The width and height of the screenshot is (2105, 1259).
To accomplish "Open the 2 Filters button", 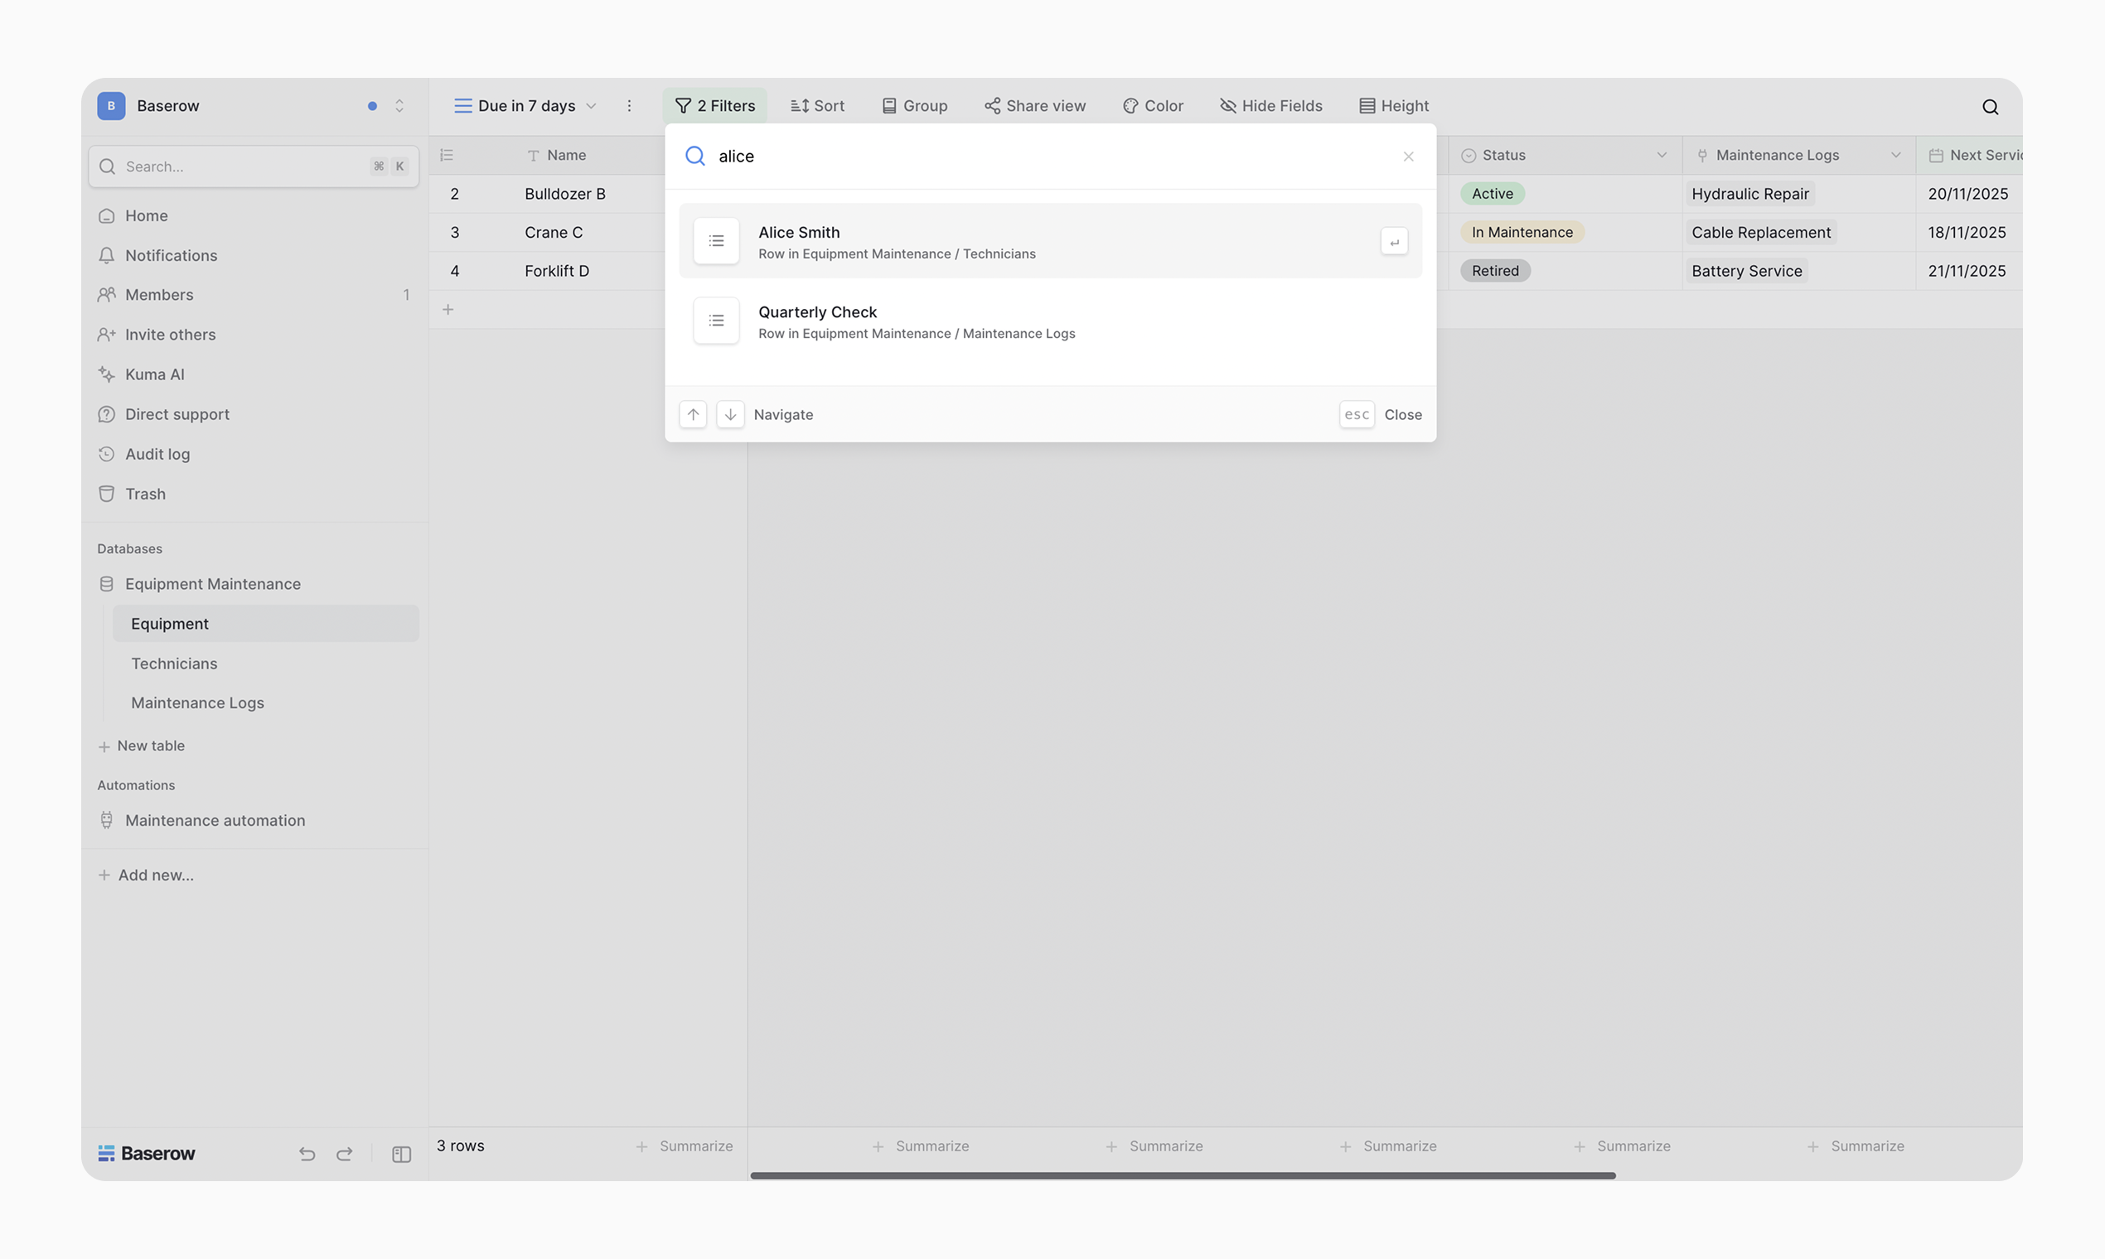I will point(714,106).
